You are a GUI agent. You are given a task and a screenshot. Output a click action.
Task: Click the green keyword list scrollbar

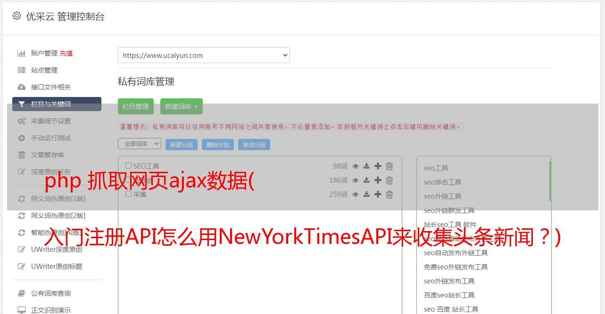[550, 181]
